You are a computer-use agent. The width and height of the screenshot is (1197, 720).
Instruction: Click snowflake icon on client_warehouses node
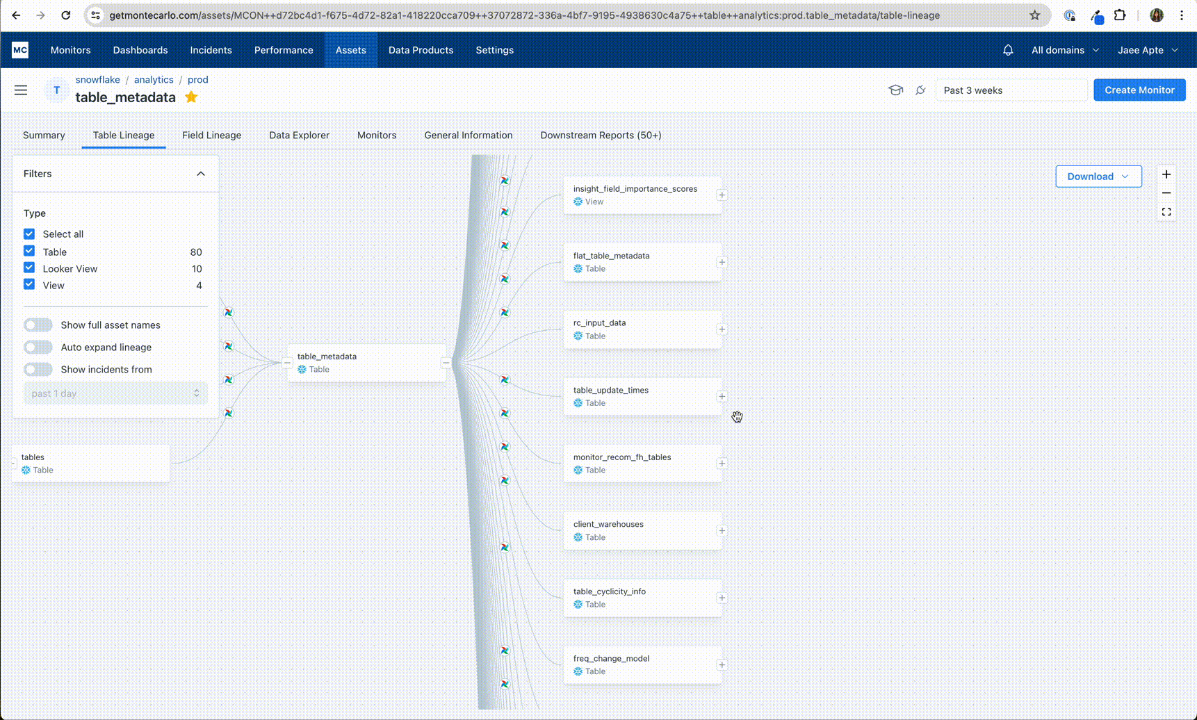tap(578, 538)
